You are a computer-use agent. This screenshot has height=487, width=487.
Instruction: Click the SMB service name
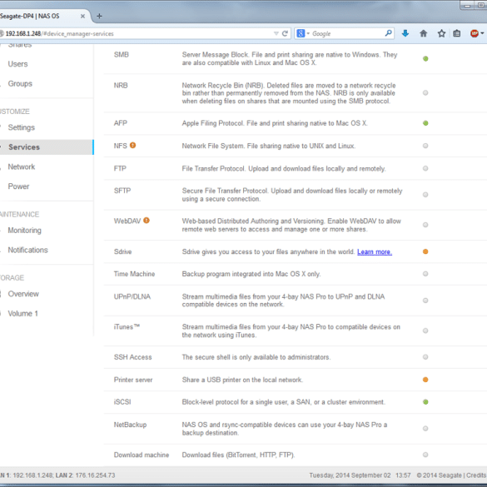(122, 55)
